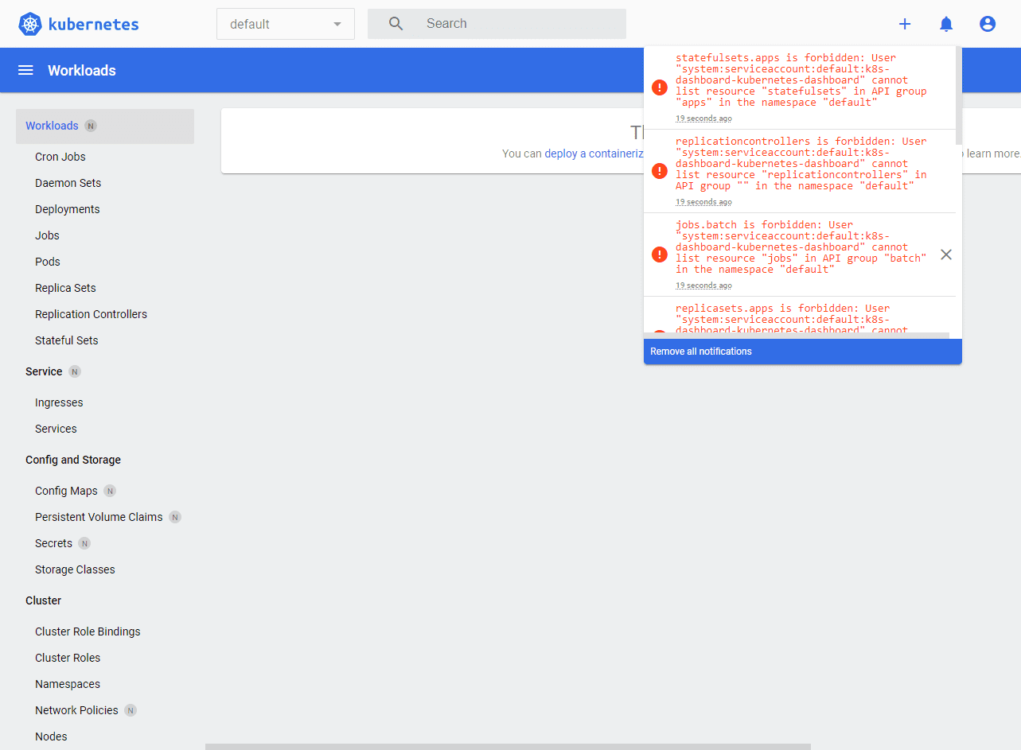Open Cron Jobs in sidebar
This screenshot has width=1021, height=750.
pyautogui.click(x=60, y=157)
